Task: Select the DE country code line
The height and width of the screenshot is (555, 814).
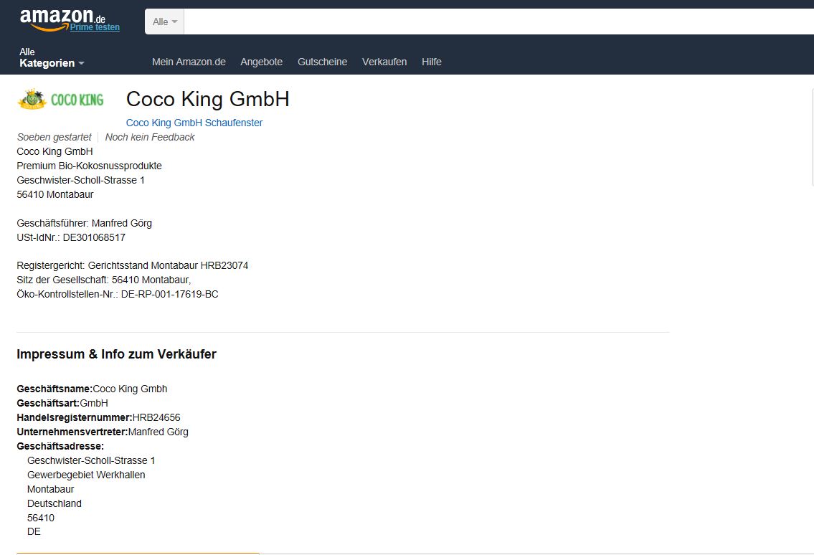Action: point(34,531)
